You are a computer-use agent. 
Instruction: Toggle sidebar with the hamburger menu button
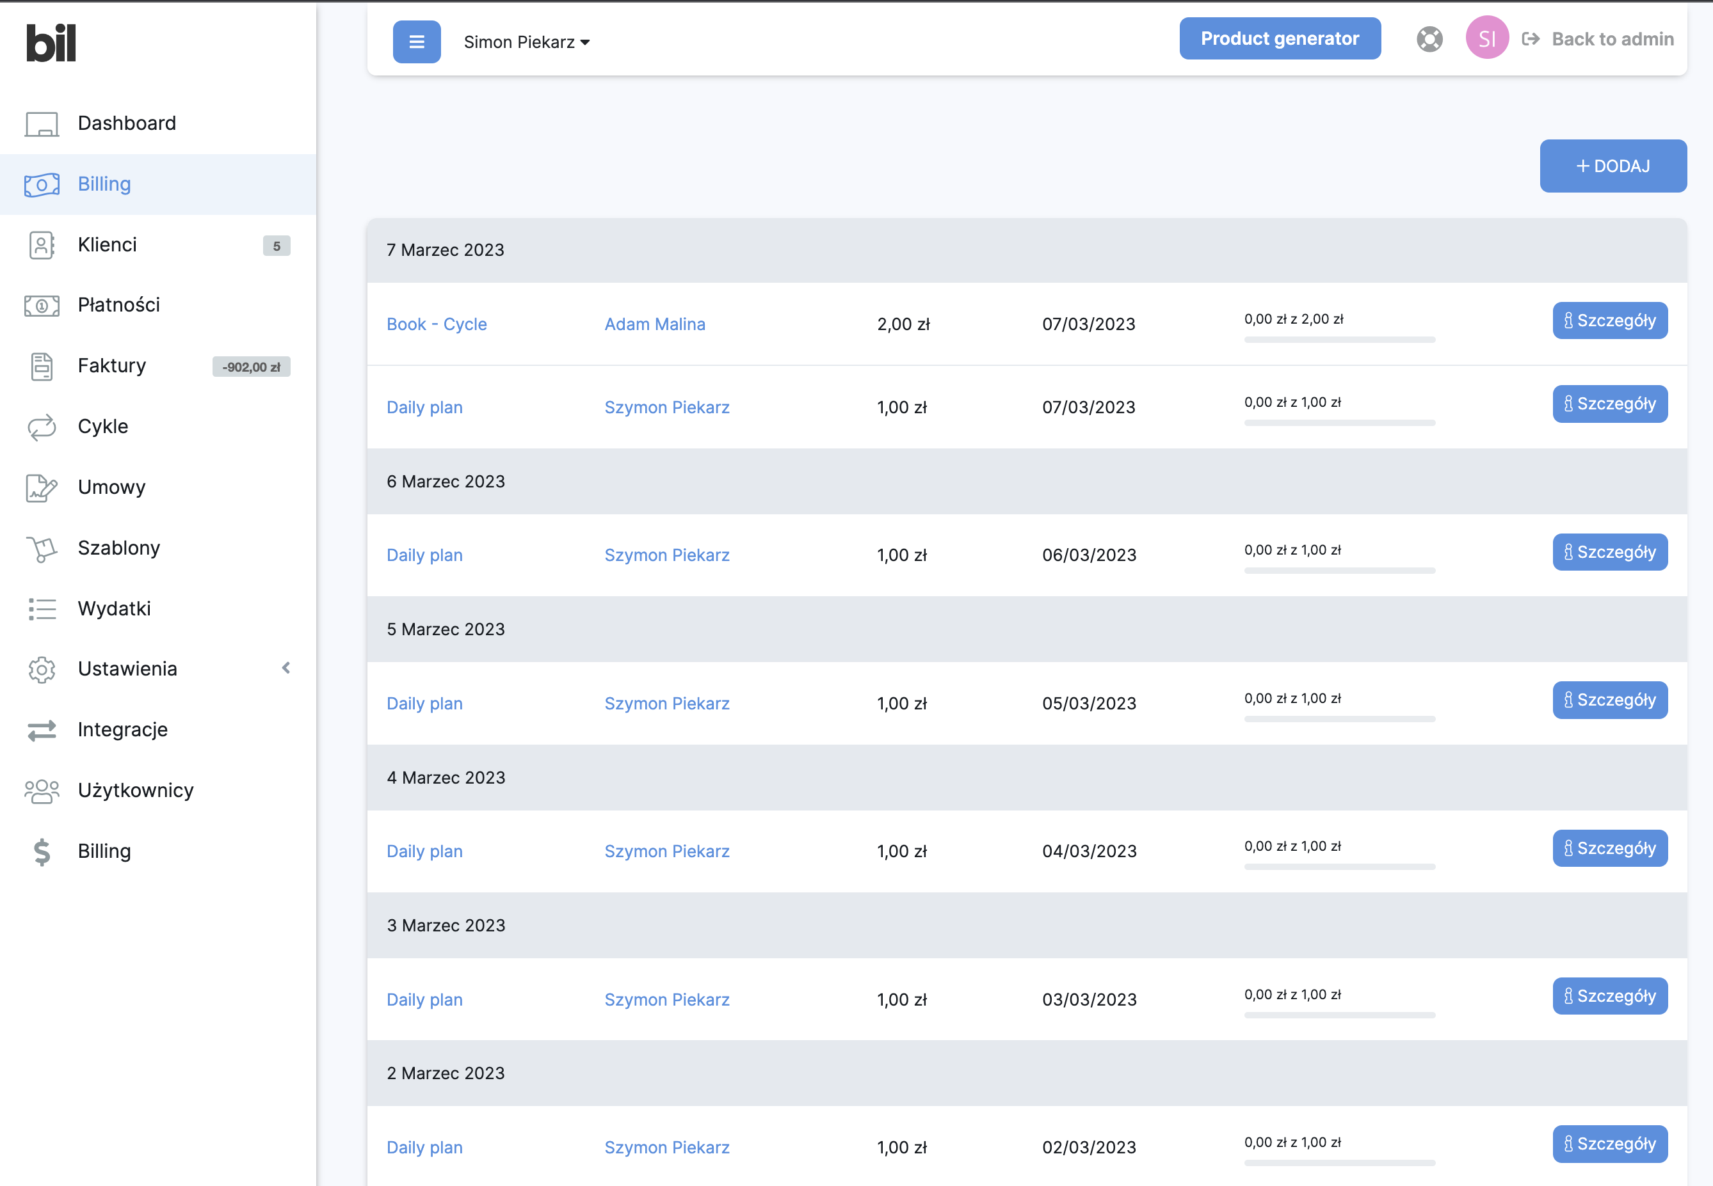tap(416, 42)
